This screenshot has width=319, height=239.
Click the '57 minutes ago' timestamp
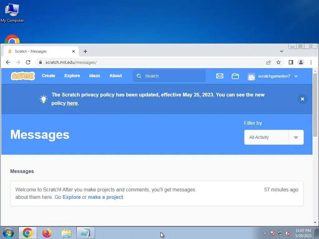(x=281, y=190)
